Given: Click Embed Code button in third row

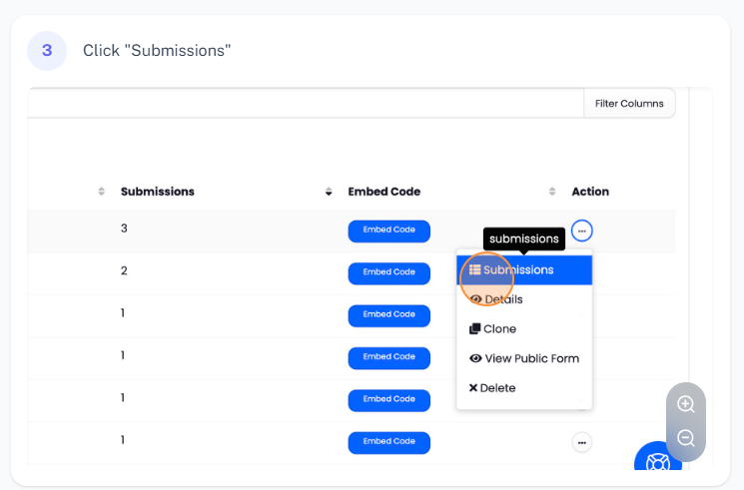Looking at the screenshot, I should point(388,315).
